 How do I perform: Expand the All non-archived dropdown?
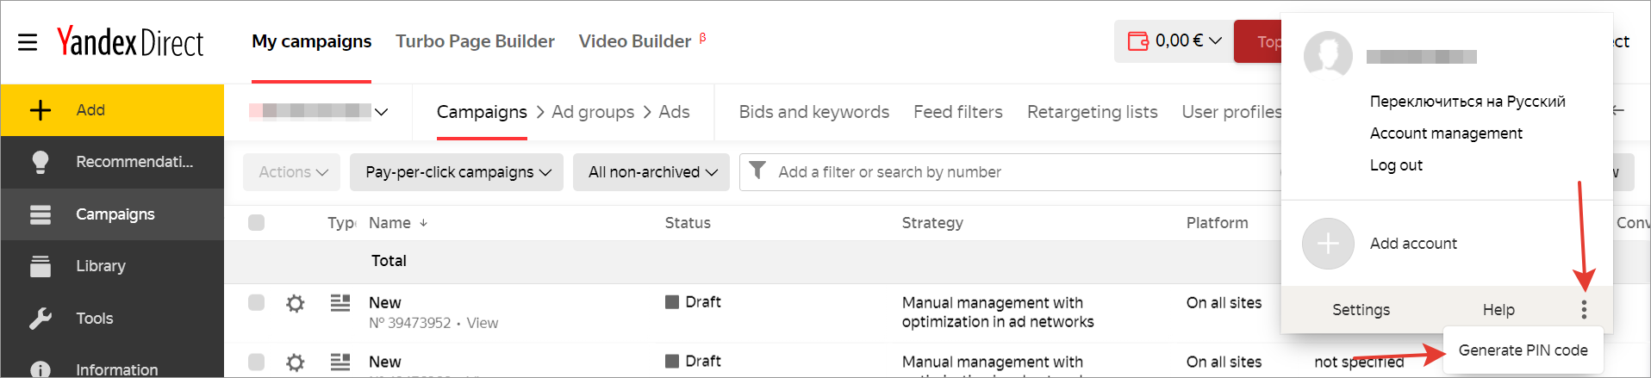click(x=651, y=172)
